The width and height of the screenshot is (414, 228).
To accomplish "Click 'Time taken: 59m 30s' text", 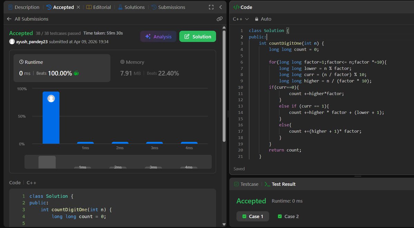I will tap(103, 33).
